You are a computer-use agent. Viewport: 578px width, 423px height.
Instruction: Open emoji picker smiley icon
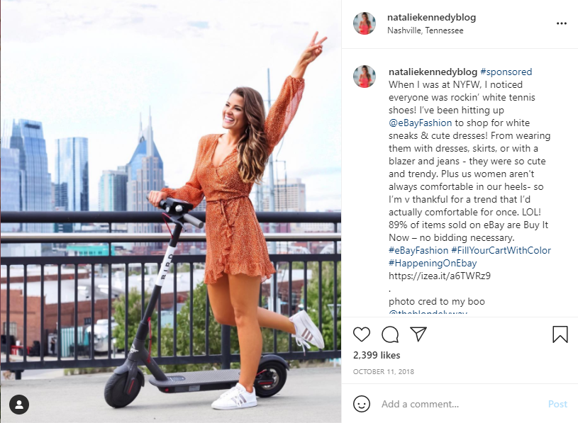(x=361, y=404)
